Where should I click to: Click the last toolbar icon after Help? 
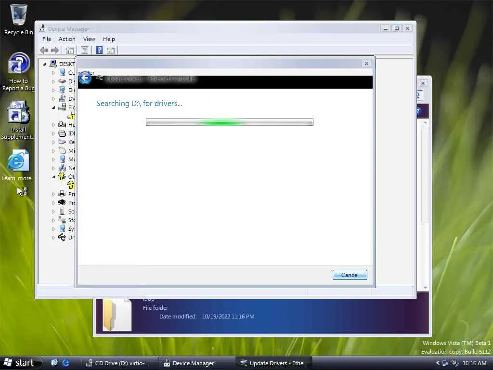(111, 50)
